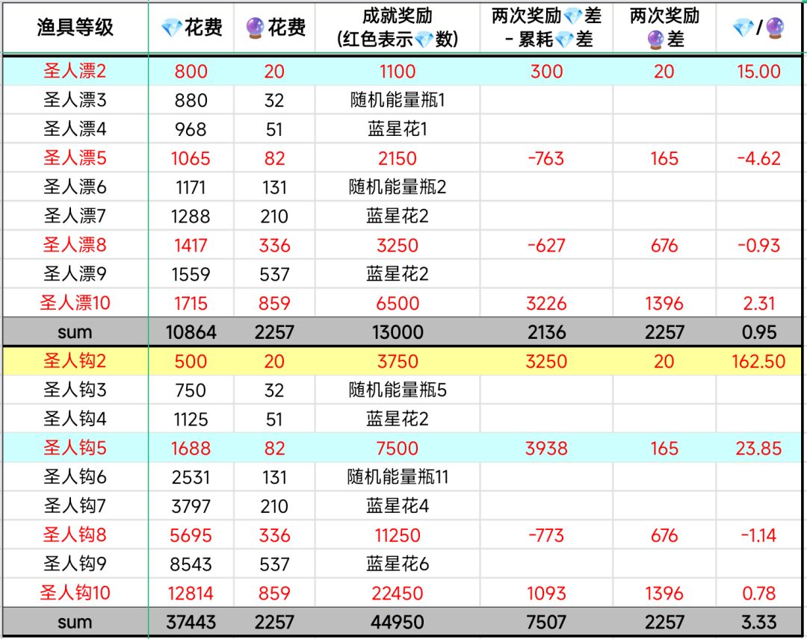
Task: Select the 蓝星花6 reward cell
Action: [398, 564]
